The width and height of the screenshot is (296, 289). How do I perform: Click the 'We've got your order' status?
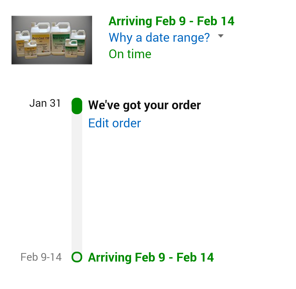[x=144, y=105]
